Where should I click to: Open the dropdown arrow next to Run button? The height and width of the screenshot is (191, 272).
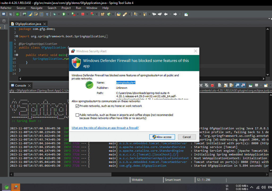[68, 14]
